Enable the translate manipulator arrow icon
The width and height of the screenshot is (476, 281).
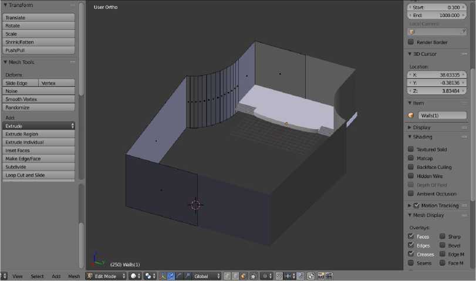[x=171, y=276]
